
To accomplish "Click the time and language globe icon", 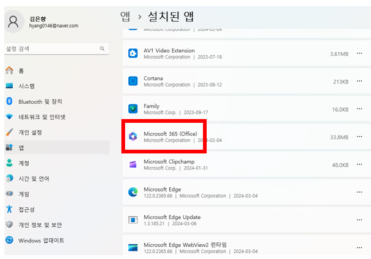I will pyautogui.click(x=9, y=178).
